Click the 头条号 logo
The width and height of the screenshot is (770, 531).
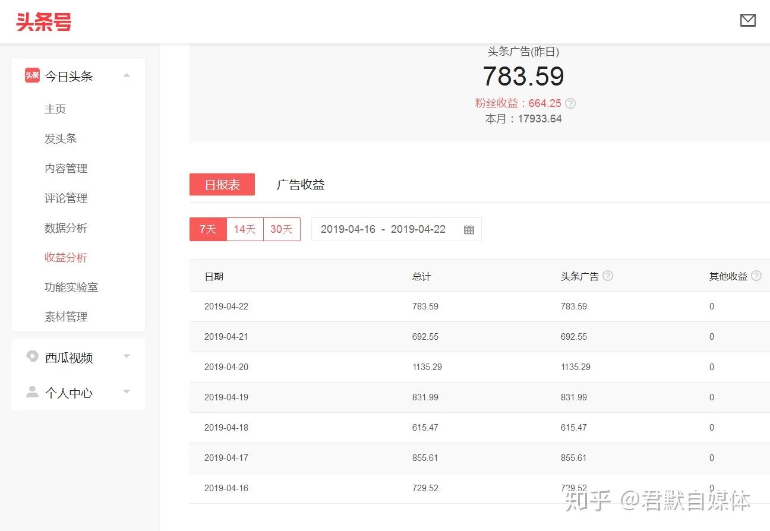(x=43, y=22)
